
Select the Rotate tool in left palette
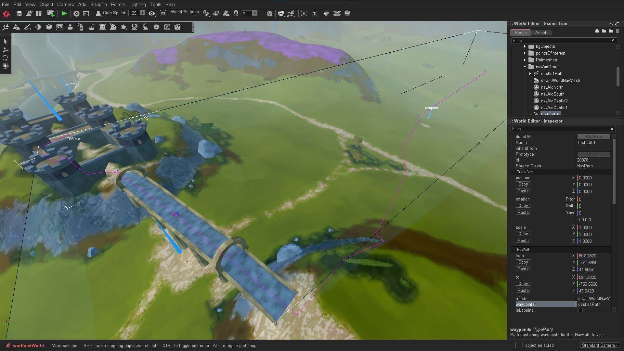(5, 58)
